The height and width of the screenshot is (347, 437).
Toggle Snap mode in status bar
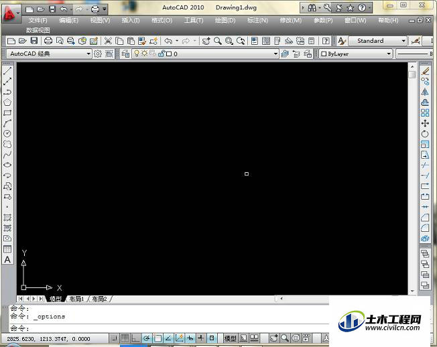(114, 338)
